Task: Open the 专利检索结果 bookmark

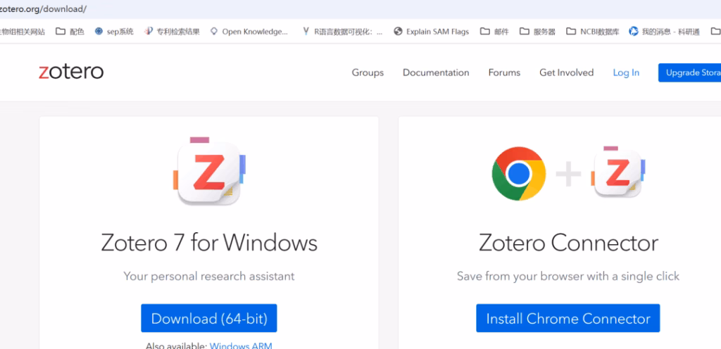Action: (173, 32)
